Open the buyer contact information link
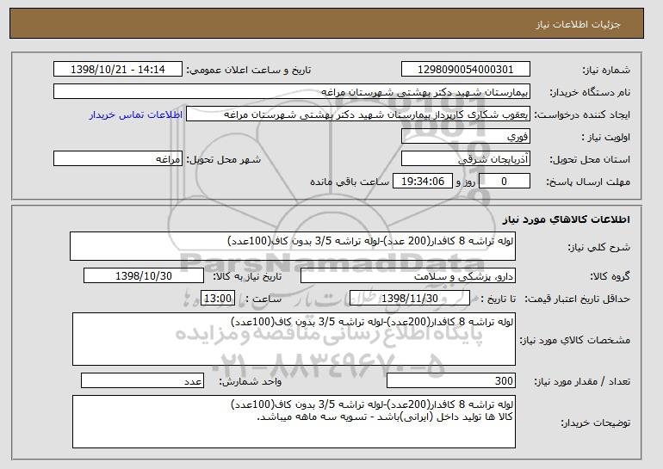This screenshot has height=469, width=663. point(136,114)
